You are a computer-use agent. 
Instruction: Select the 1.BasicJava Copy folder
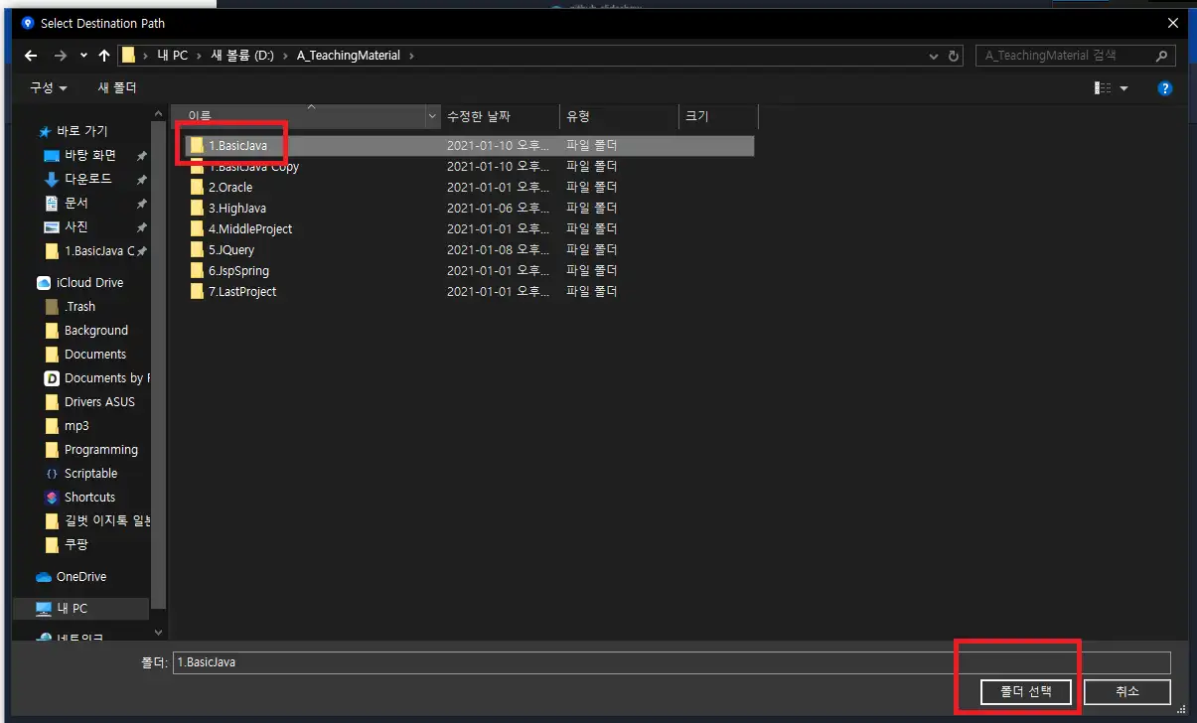pyautogui.click(x=468, y=167)
